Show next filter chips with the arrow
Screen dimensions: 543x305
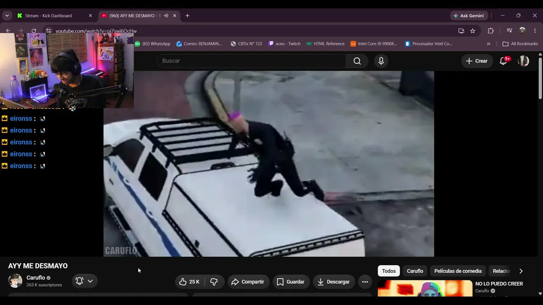tap(521, 271)
